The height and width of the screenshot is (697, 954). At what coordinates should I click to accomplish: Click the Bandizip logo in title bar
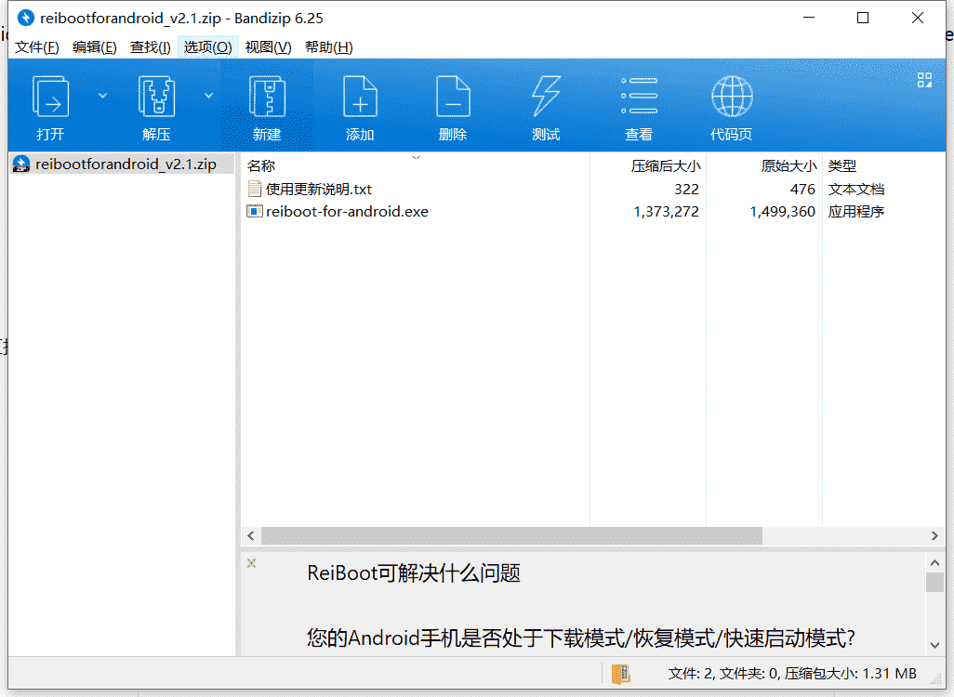tap(25, 18)
